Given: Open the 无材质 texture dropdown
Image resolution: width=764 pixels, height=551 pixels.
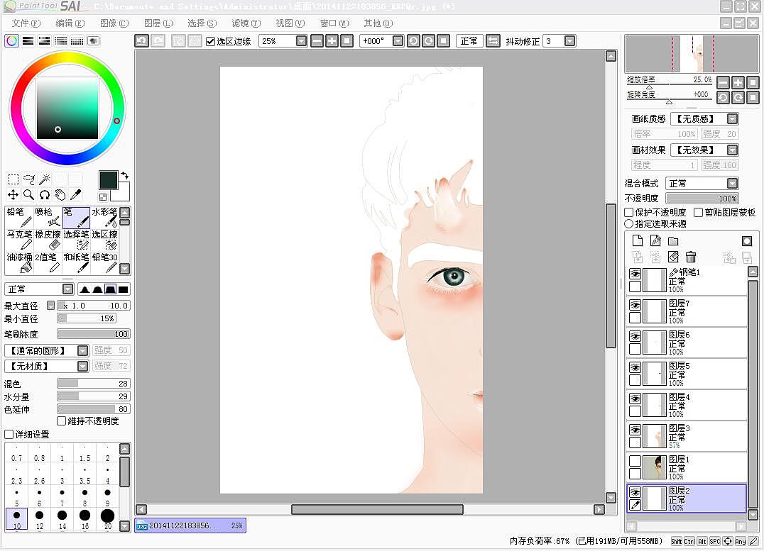Looking at the screenshot, I should coord(83,366).
